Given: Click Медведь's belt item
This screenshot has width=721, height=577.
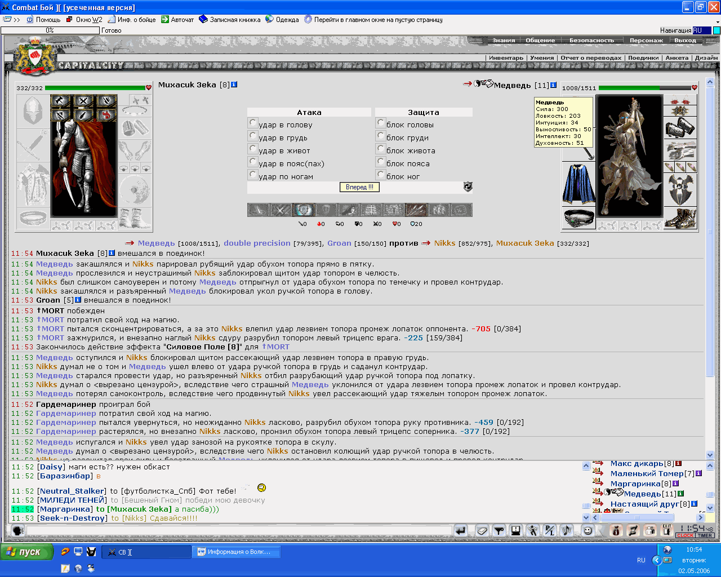Looking at the screenshot, I should pos(578,218).
